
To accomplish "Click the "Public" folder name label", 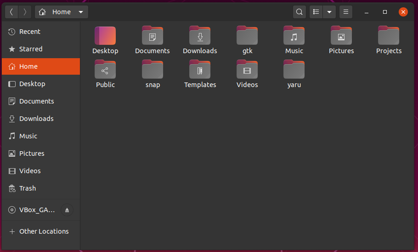I will pyautogui.click(x=105, y=85).
